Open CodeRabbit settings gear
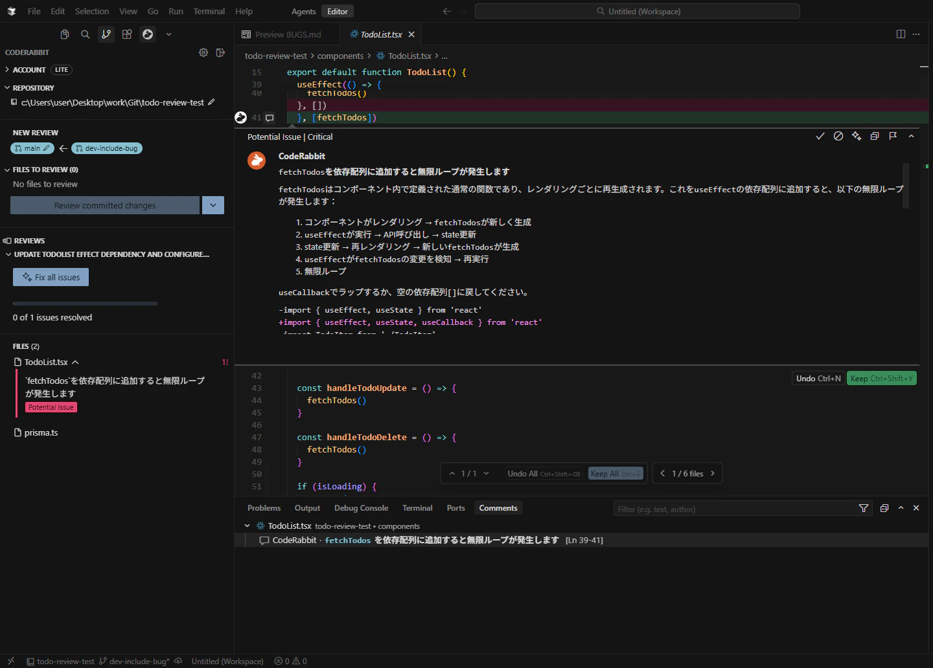933x668 pixels. click(x=203, y=52)
